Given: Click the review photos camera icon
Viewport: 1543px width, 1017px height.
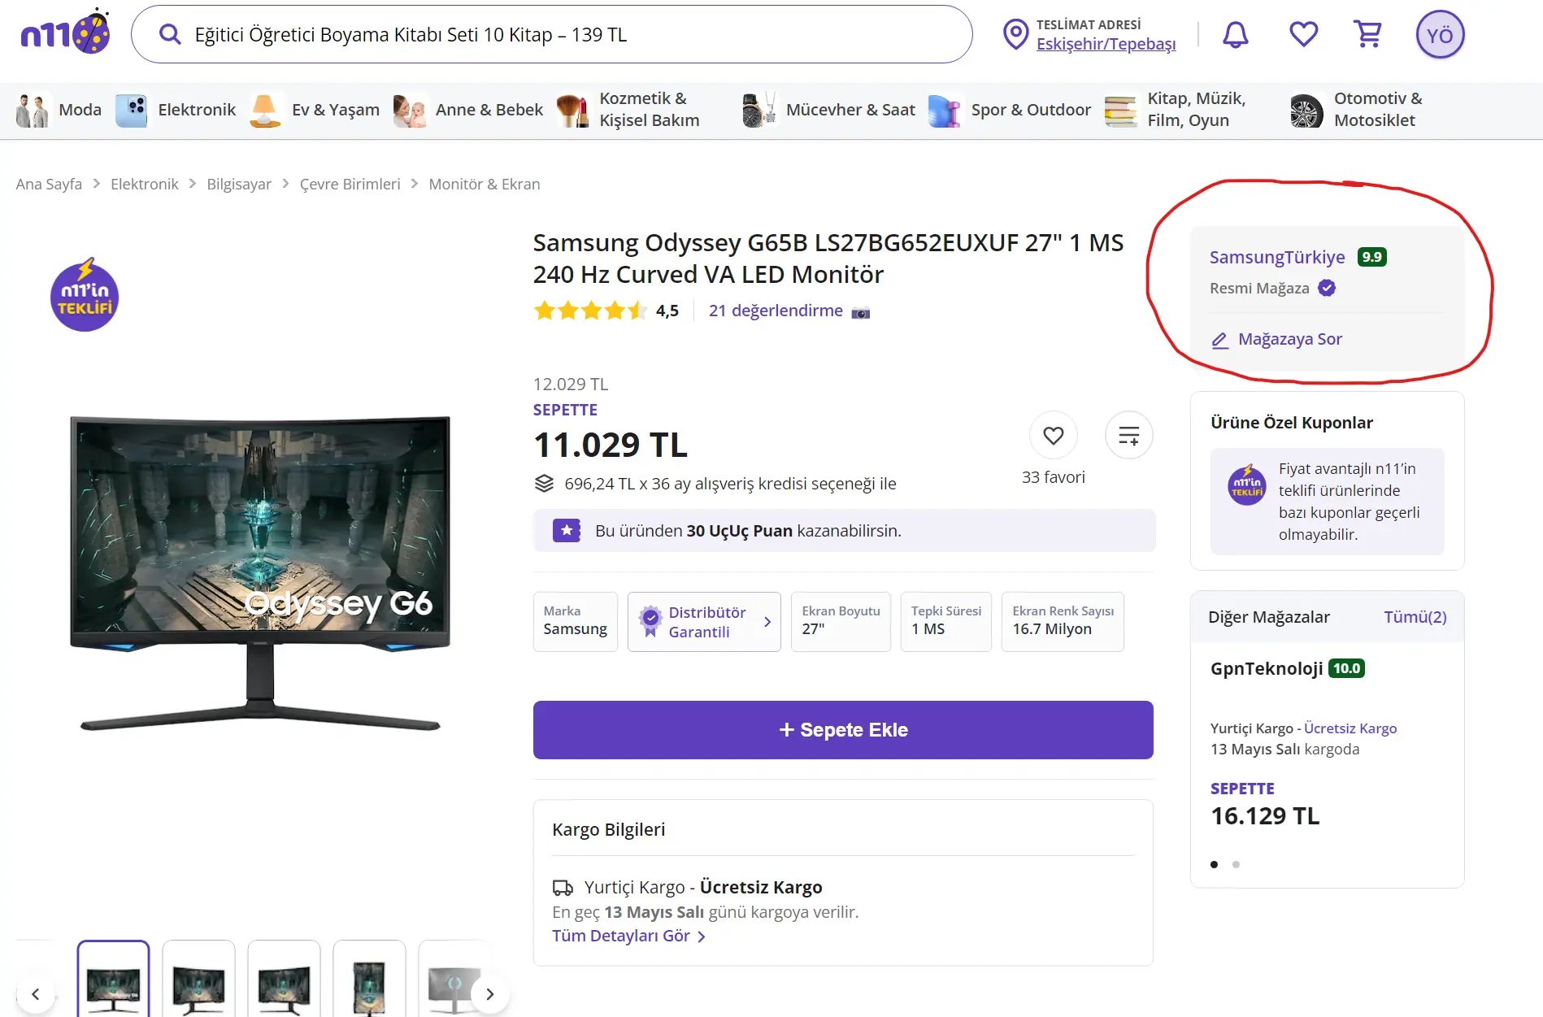Looking at the screenshot, I should (x=861, y=312).
